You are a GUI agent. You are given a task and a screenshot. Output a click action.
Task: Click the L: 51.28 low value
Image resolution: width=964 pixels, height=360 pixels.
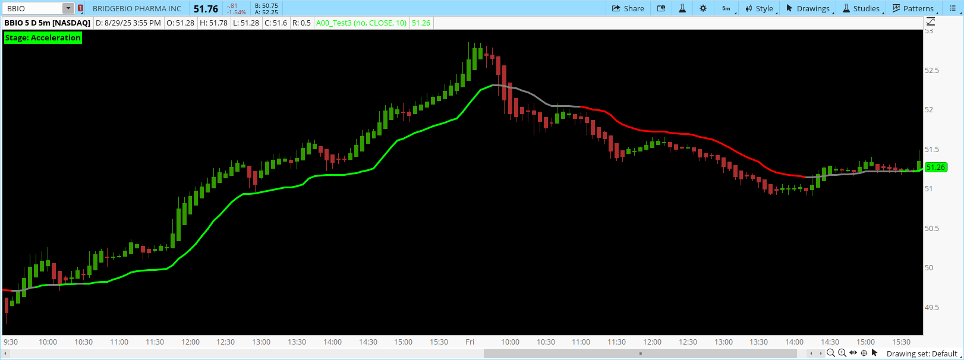click(x=246, y=23)
